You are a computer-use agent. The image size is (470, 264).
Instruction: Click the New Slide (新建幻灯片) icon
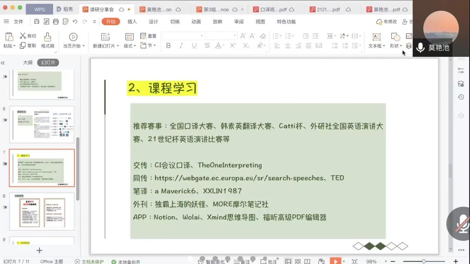(105, 37)
